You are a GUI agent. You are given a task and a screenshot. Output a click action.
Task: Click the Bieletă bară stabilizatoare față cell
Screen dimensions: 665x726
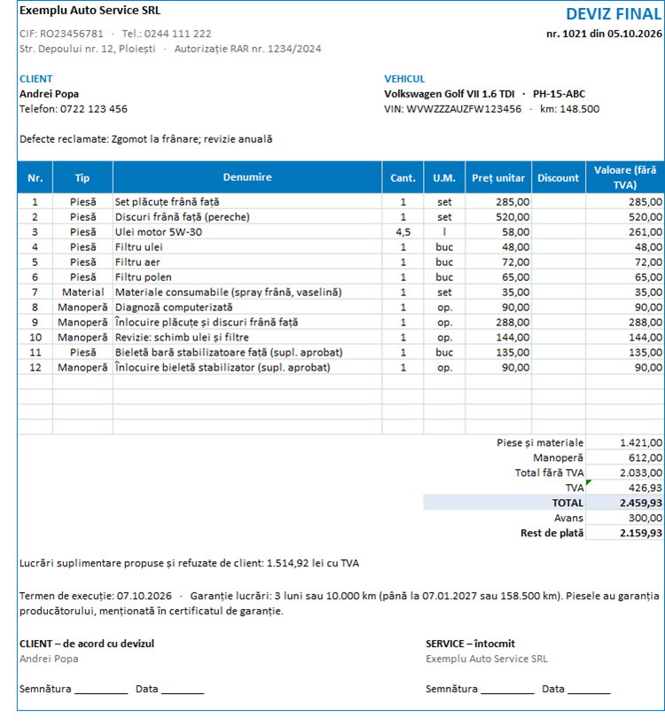coord(247,352)
